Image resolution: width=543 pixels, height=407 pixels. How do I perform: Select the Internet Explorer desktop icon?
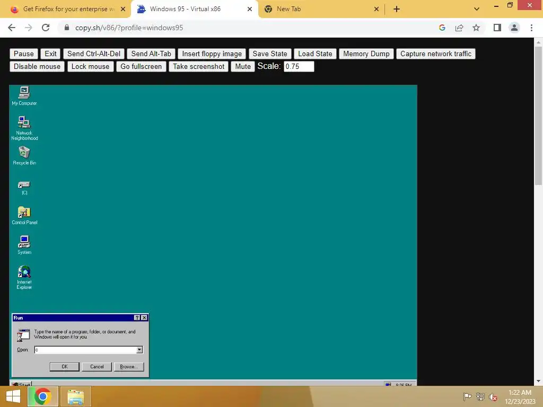point(24,277)
